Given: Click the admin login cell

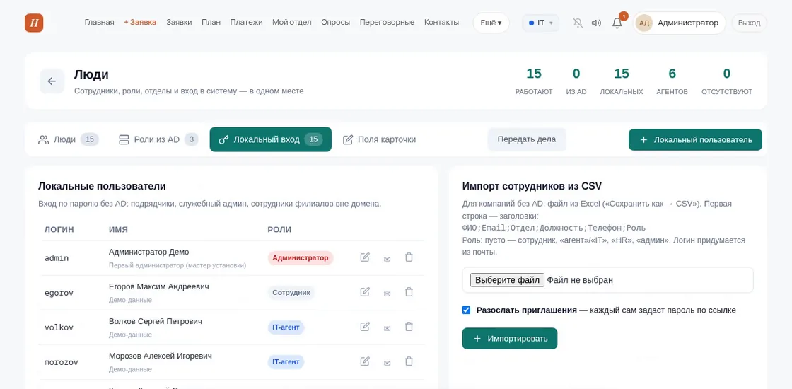Looking at the screenshot, I should (x=57, y=258).
